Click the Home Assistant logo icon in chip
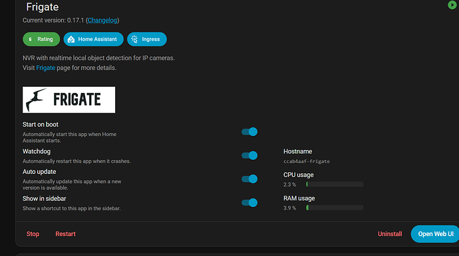 tap(71, 39)
